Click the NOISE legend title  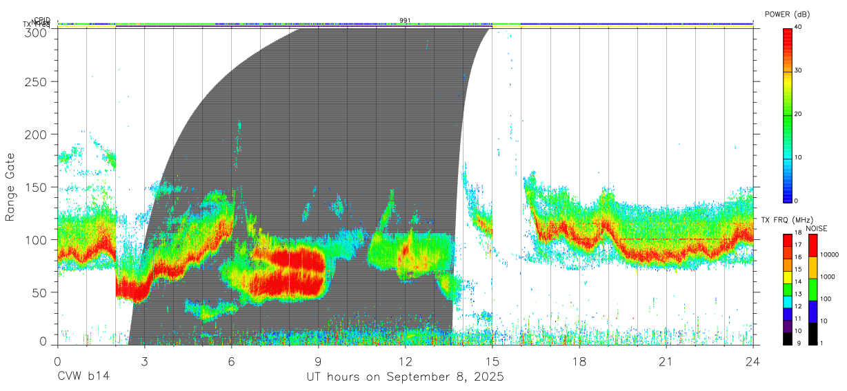click(816, 228)
